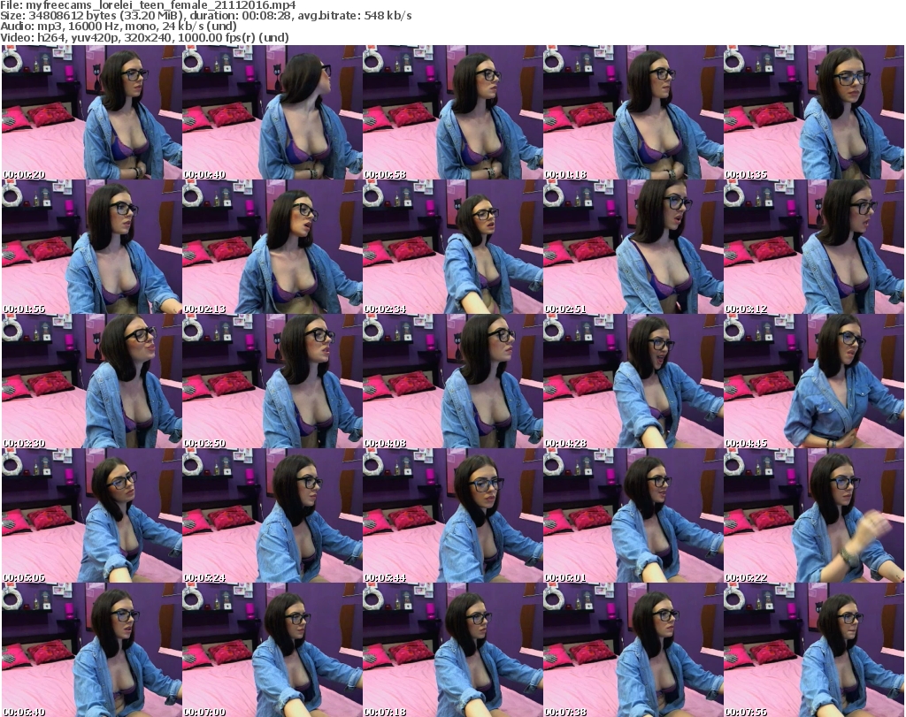Click the frame with timestamp 00:05:44

point(452,515)
